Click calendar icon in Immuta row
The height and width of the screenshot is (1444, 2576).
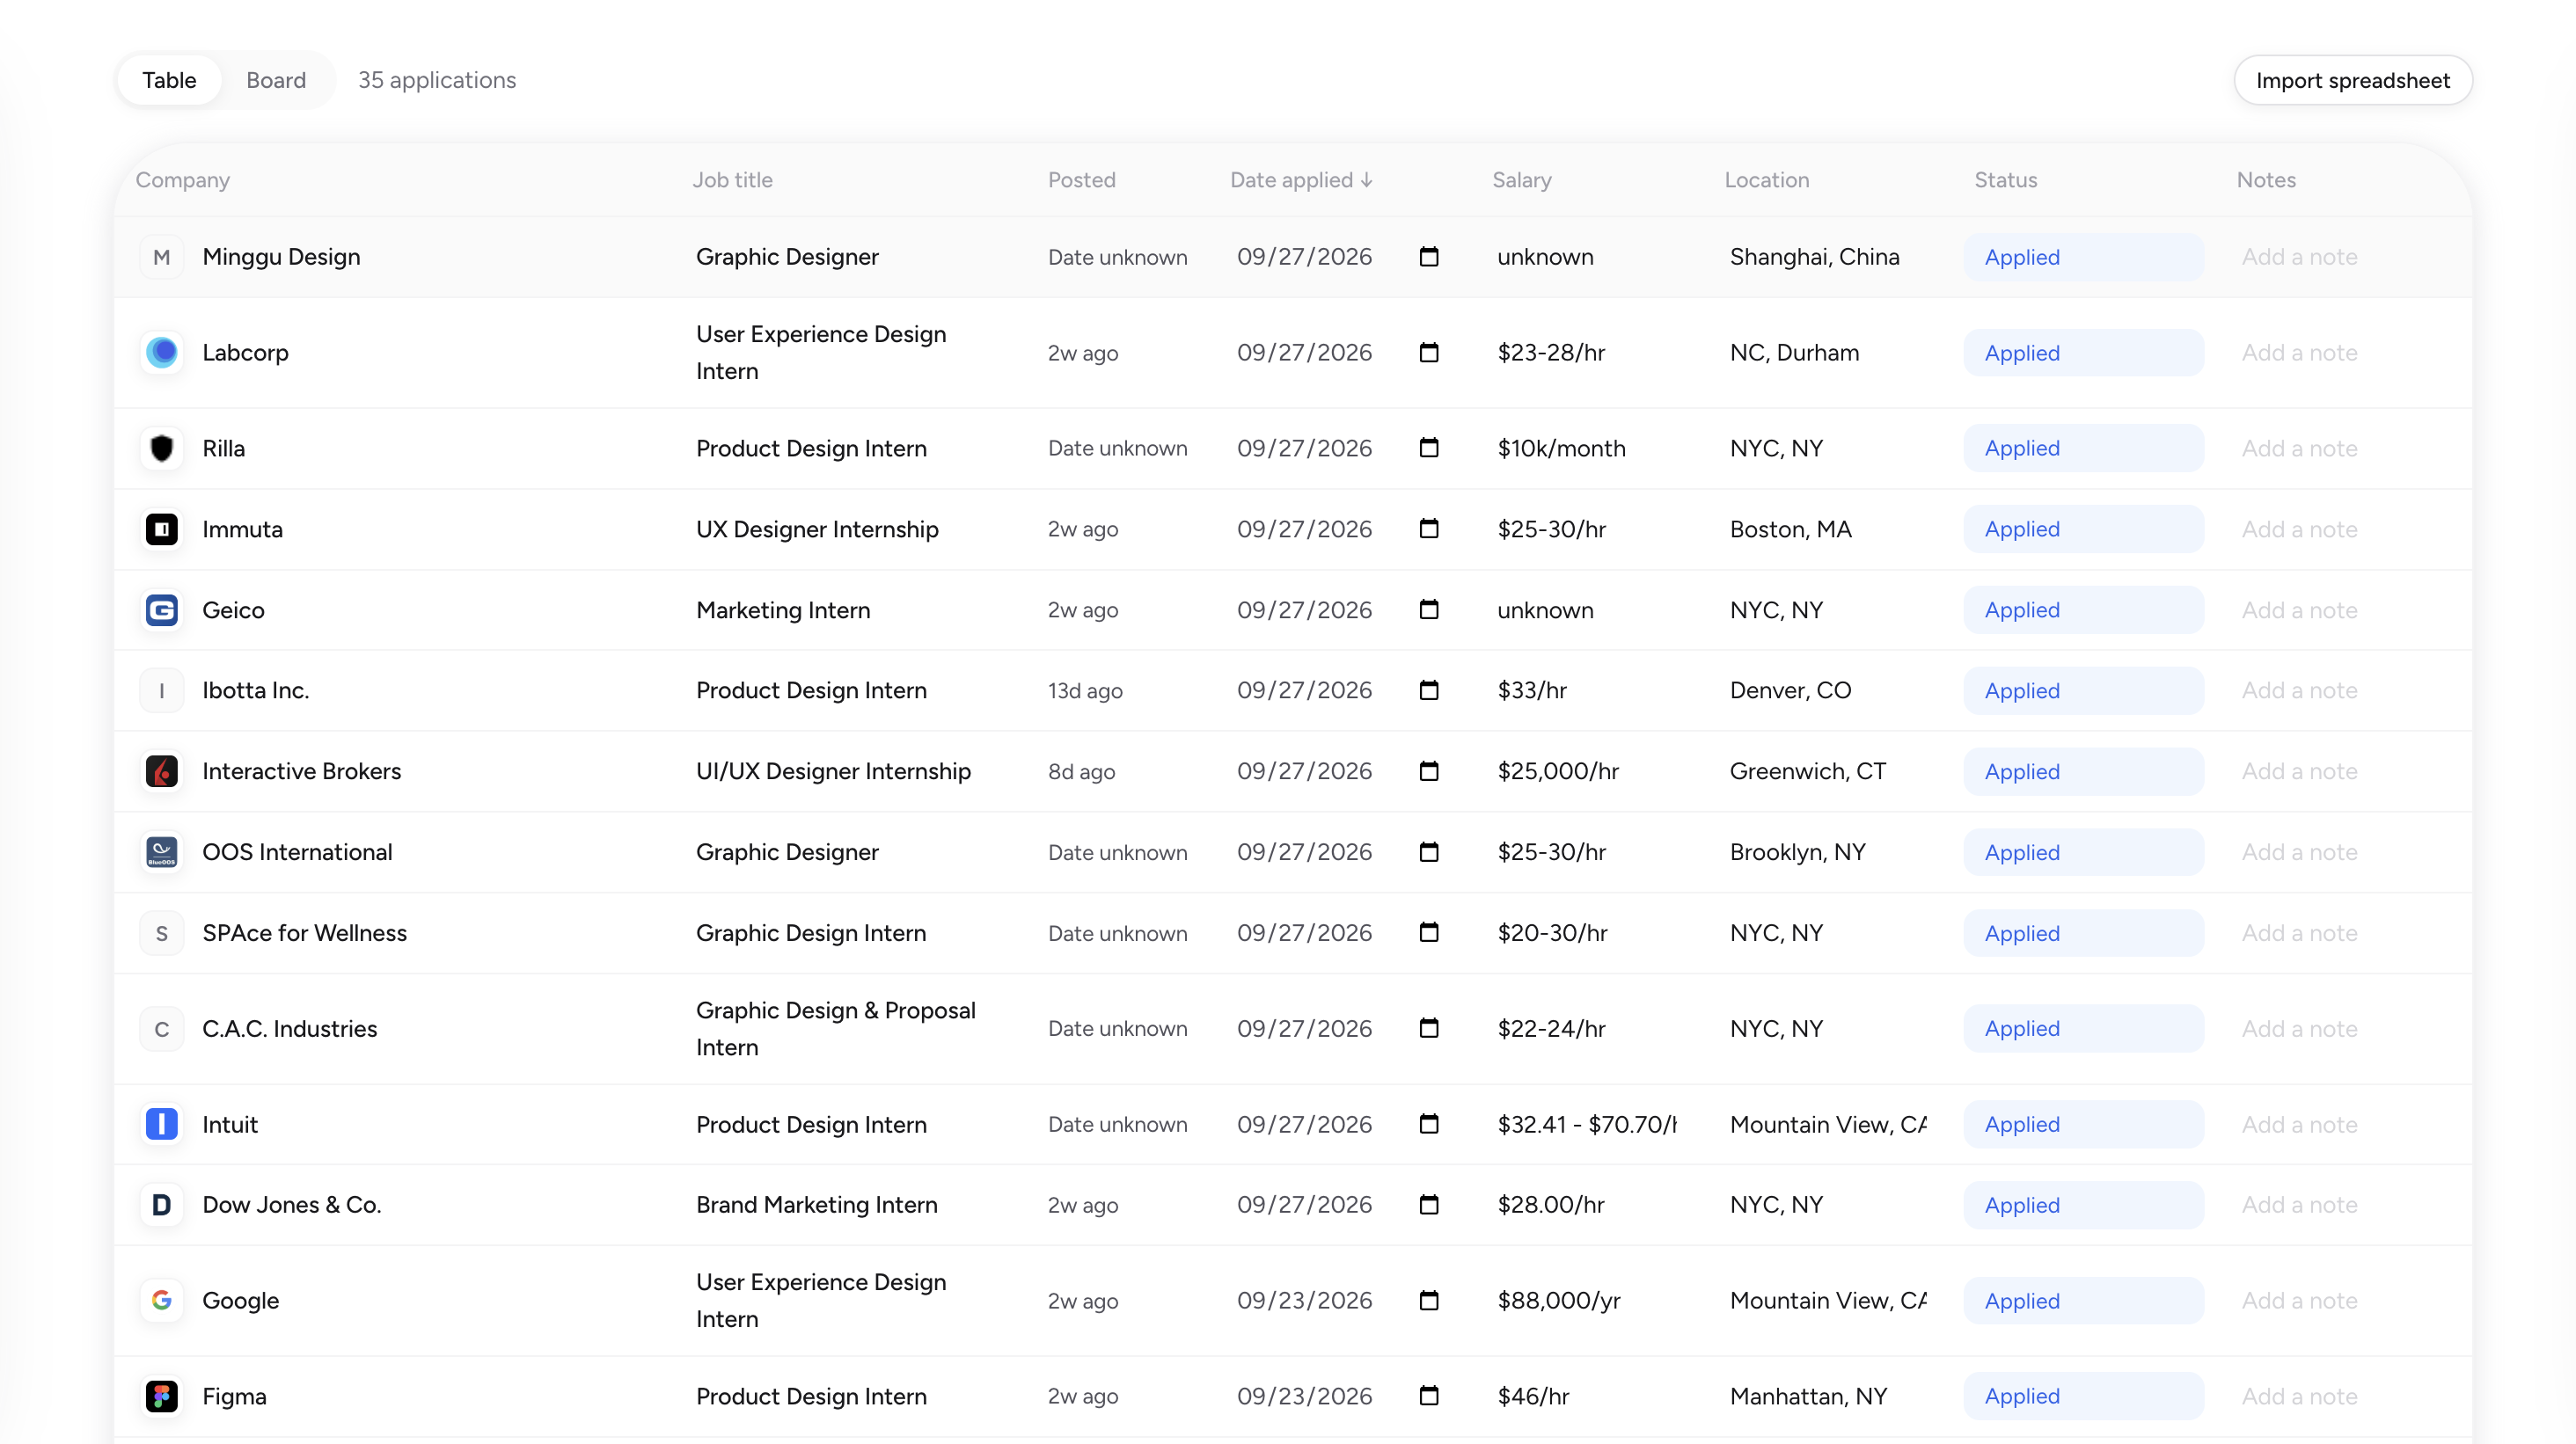point(1429,529)
